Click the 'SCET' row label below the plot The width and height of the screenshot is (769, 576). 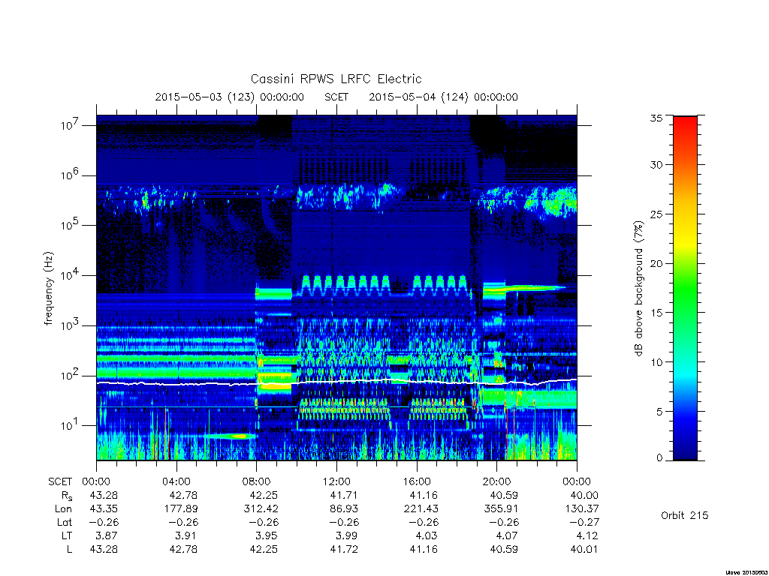coord(60,481)
